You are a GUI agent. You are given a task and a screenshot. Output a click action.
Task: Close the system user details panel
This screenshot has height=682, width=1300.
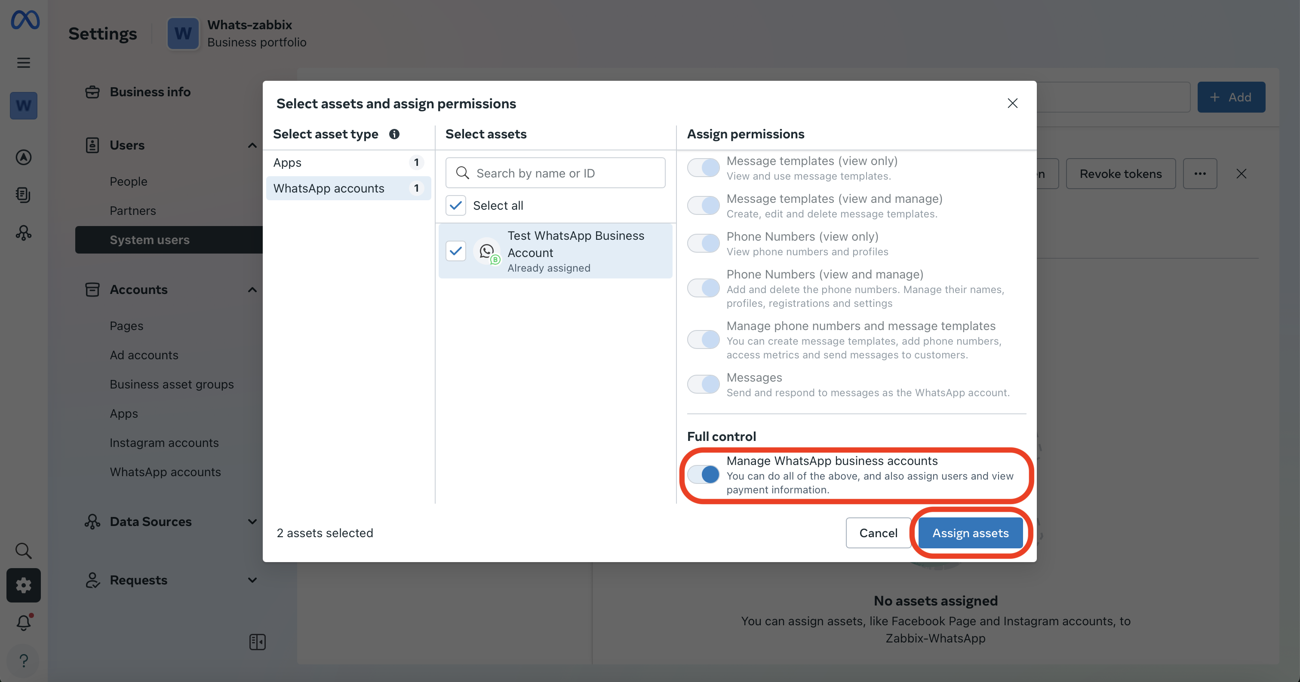click(1242, 174)
